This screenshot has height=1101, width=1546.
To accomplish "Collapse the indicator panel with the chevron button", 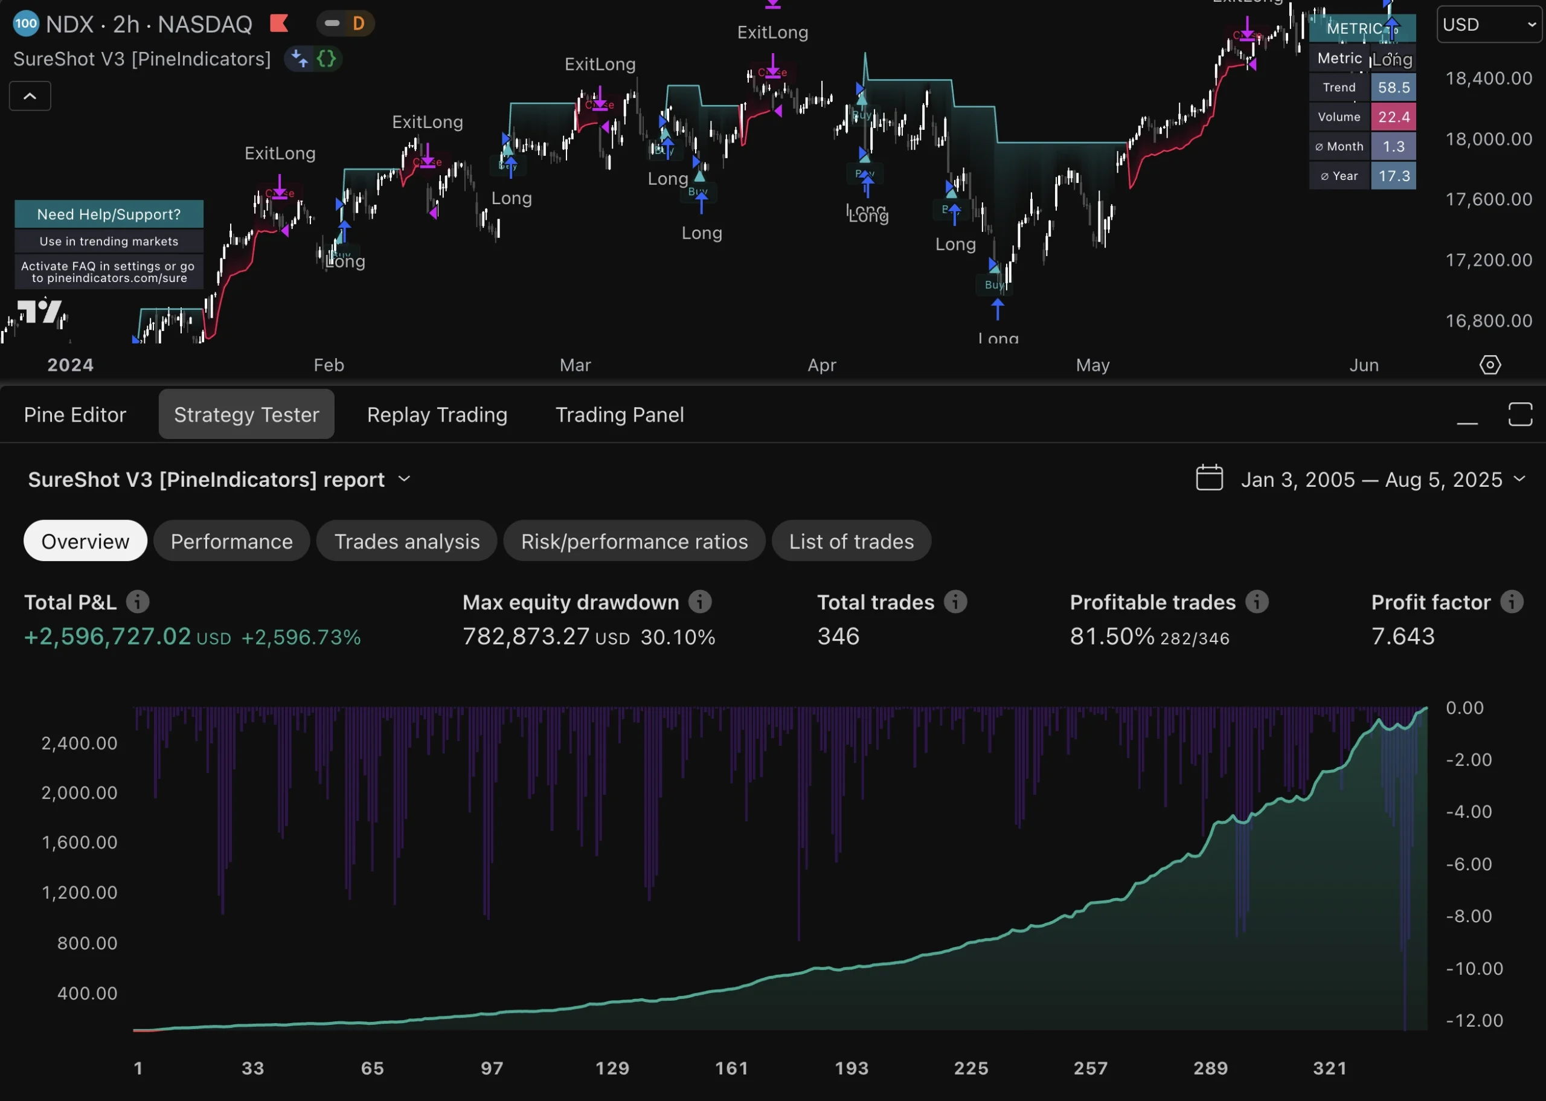I will coord(30,95).
